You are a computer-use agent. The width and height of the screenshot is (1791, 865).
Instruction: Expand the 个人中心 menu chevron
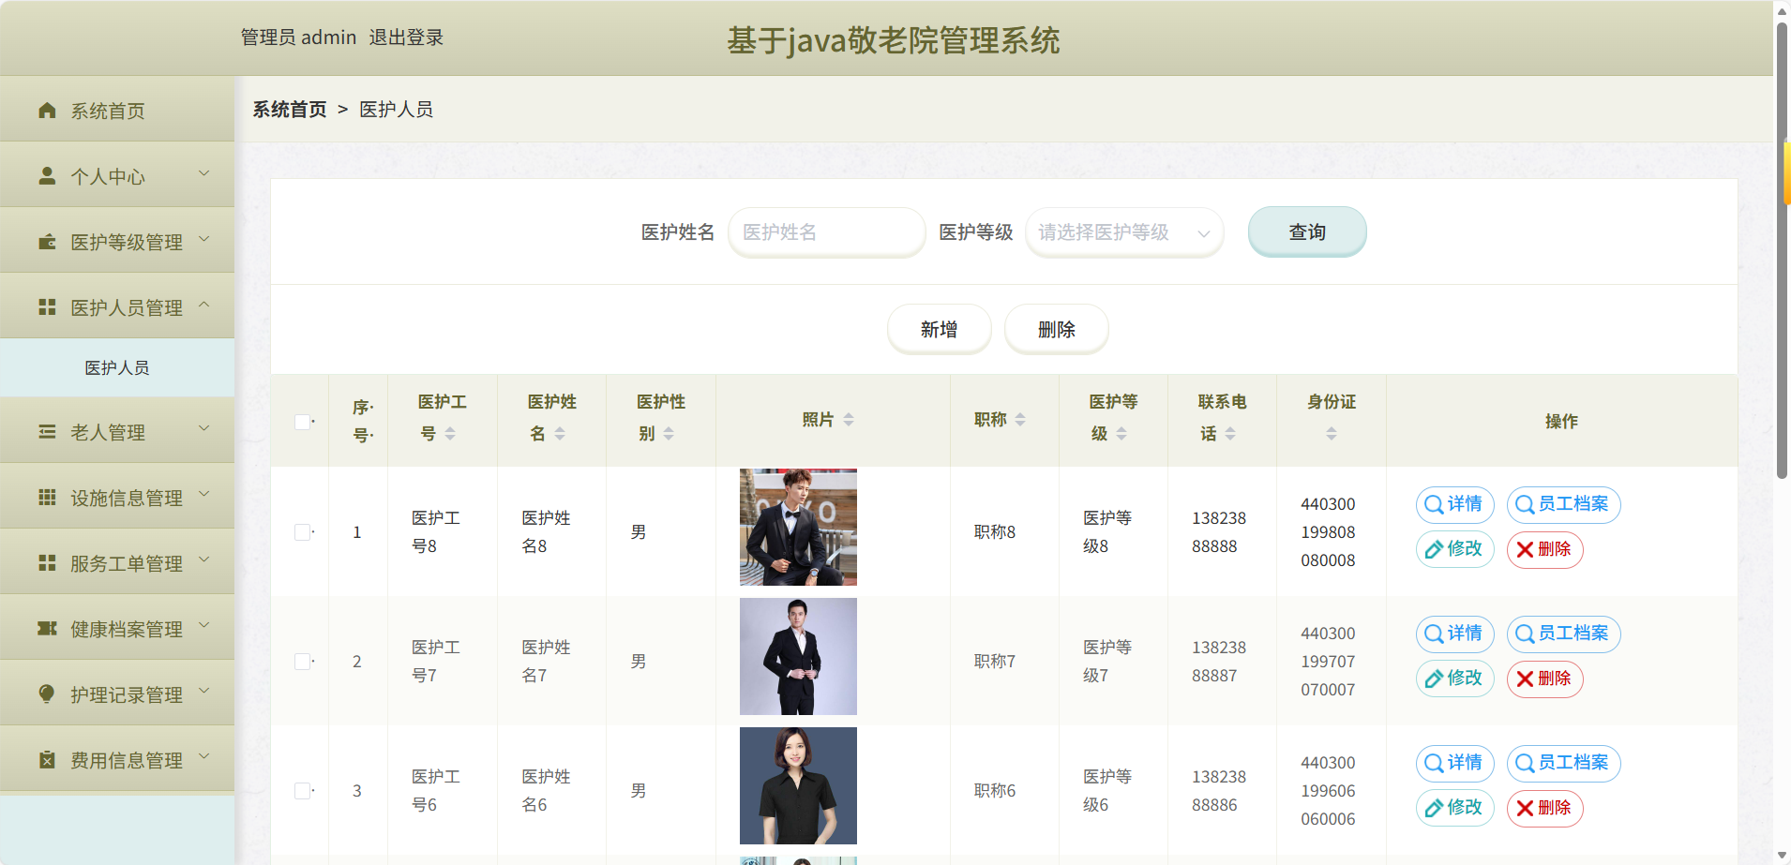click(x=203, y=174)
